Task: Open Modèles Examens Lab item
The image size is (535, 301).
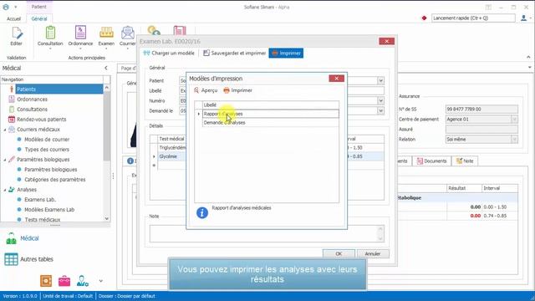Action: pyautogui.click(x=49, y=210)
